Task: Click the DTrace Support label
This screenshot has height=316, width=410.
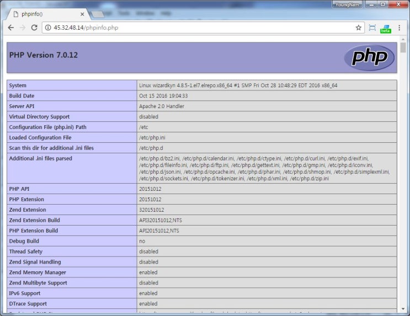Action: (x=28, y=304)
